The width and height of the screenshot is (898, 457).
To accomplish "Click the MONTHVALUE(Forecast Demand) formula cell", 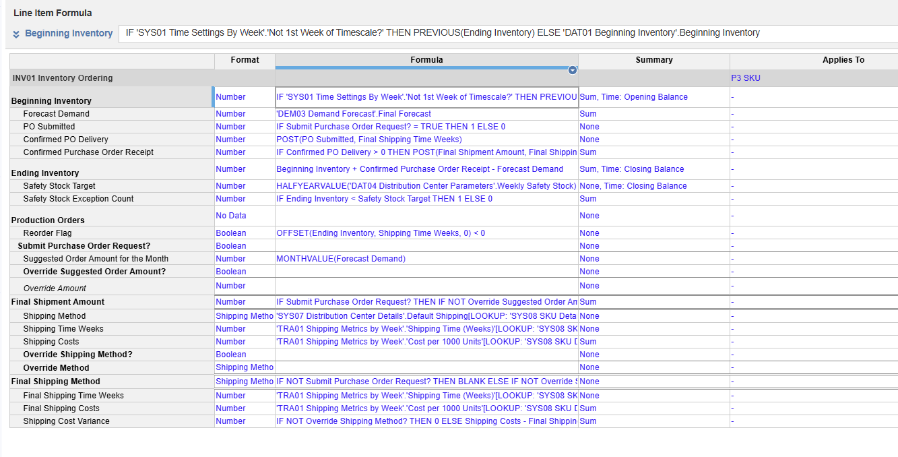I will (426, 259).
